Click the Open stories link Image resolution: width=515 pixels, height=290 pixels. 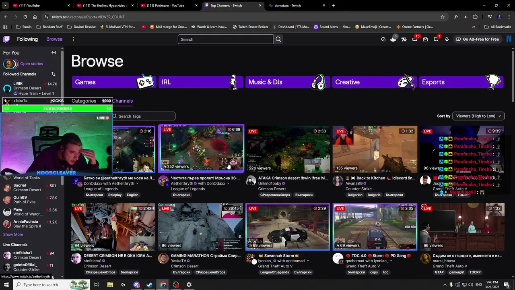pyautogui.click(x=31, y=64)
